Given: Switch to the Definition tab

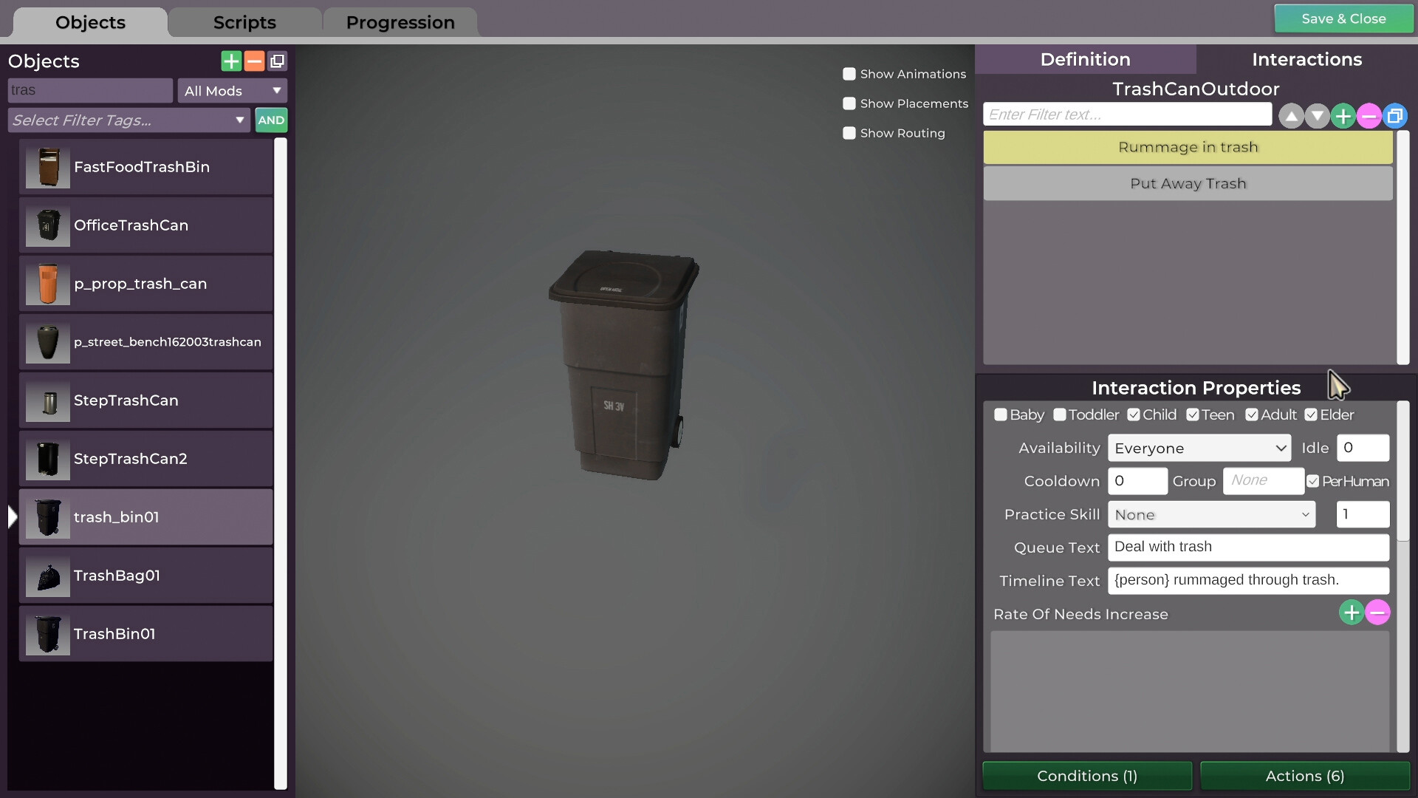Looking at the screenshot, I should pyautogui.click(x=1086, y=58).
